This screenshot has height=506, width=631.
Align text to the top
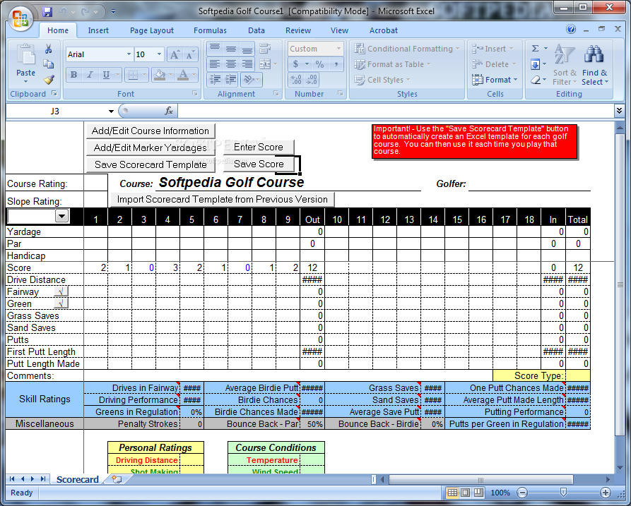click(215, 49)
